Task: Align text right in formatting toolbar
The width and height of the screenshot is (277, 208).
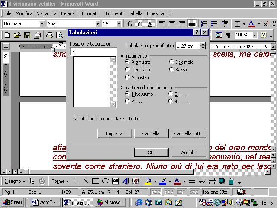Action: click(x=182, y=23)
